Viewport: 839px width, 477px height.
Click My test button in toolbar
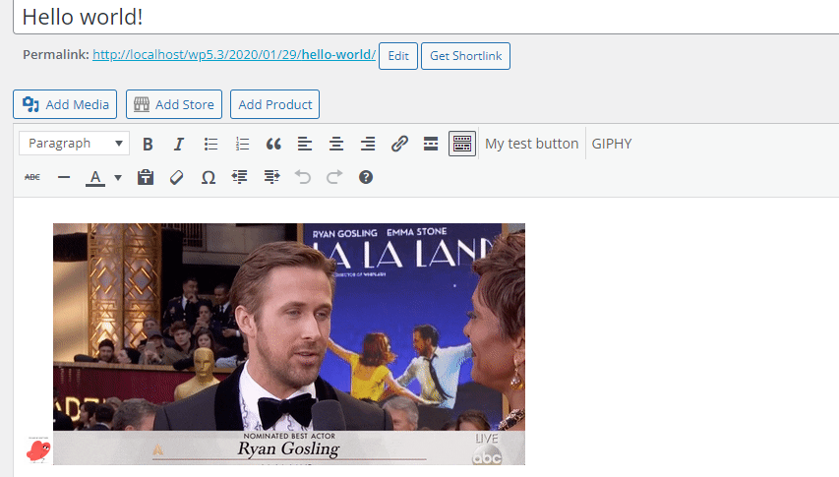tap(532, 144)
